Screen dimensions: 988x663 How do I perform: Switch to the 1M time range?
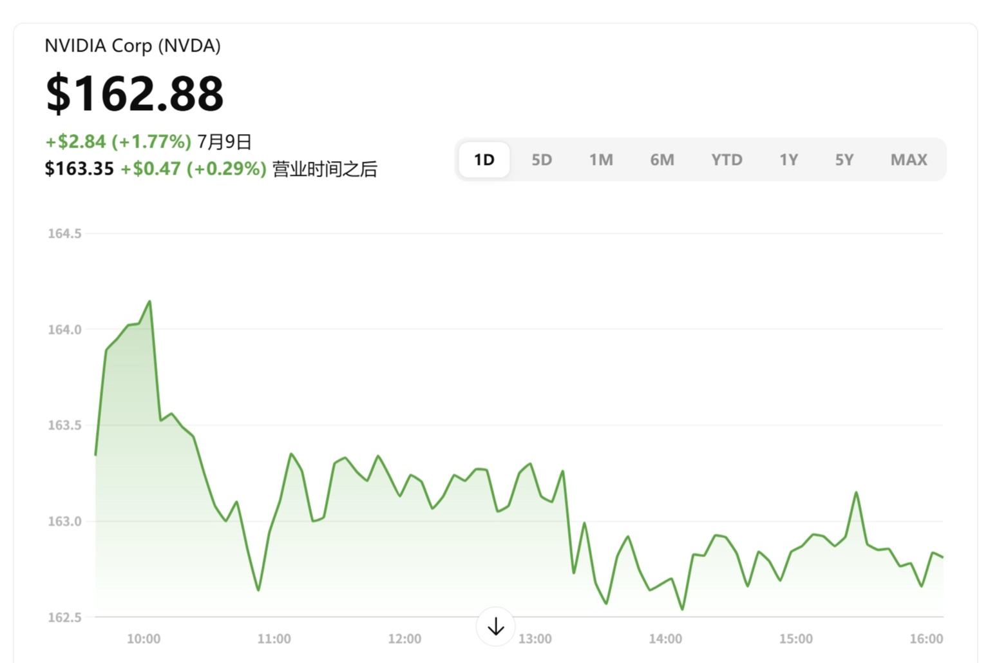pos(601,160)
